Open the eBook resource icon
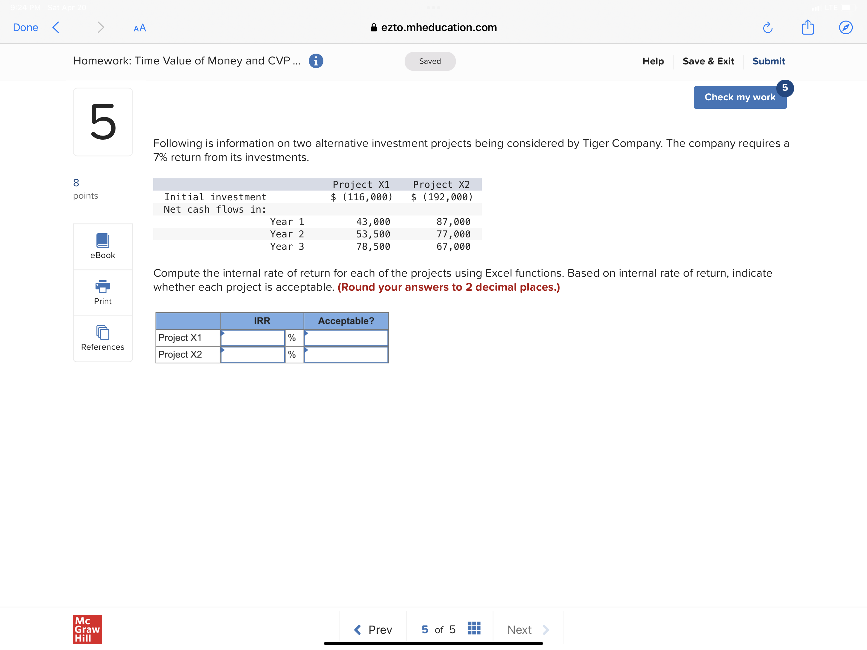The width and height of the screenshot is (867, 650). click(102, 240)
